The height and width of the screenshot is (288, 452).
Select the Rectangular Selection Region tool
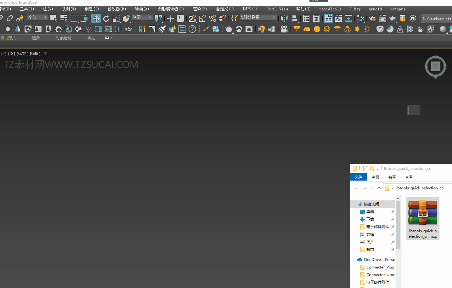point(74,19)
